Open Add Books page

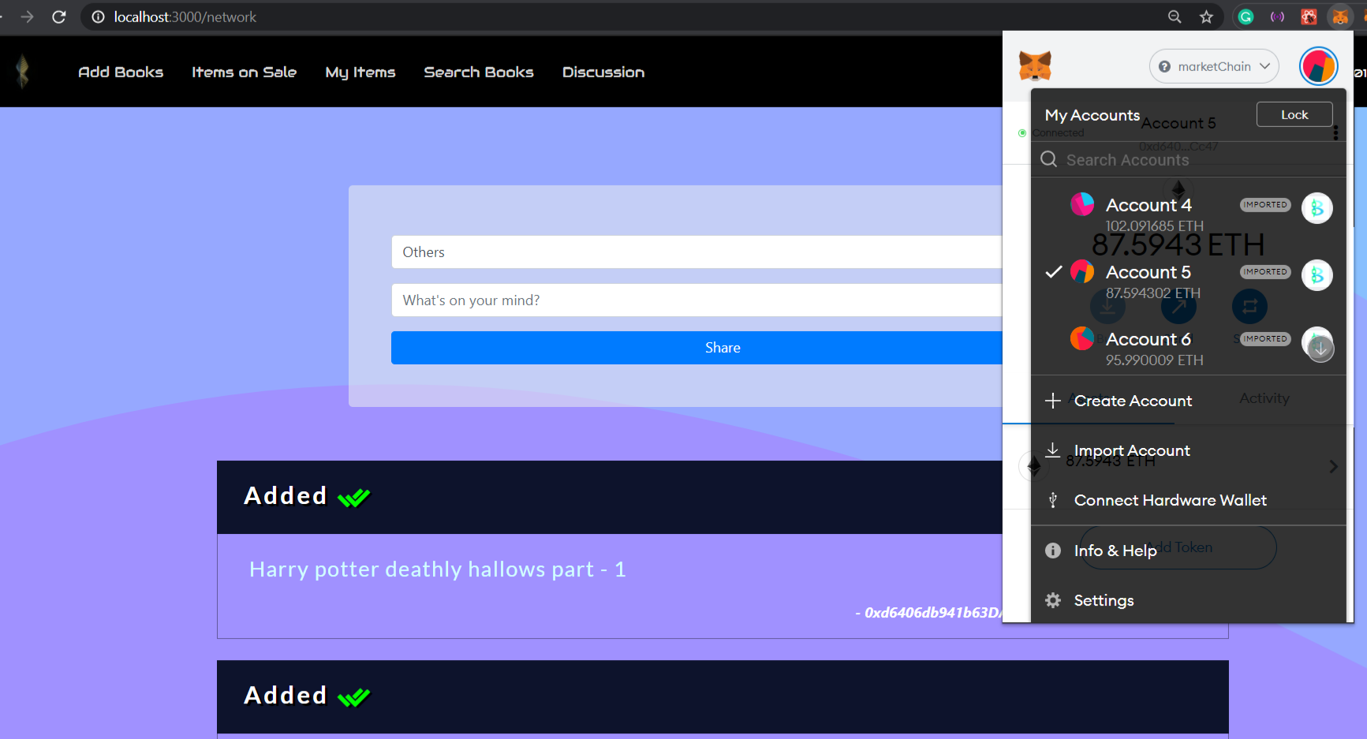[121, 72]
